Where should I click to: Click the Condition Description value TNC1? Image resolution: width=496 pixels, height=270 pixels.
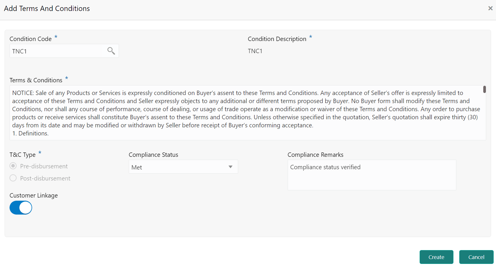point(255,51)
